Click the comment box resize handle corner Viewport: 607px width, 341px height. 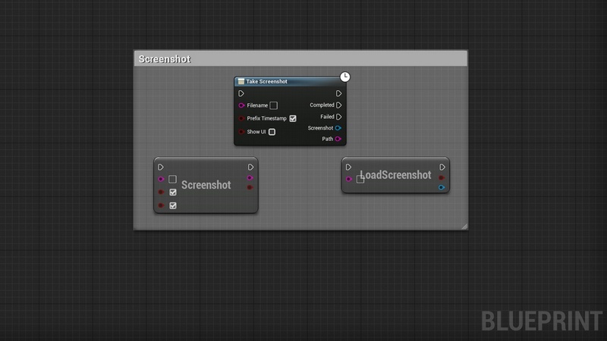[464, 225]
